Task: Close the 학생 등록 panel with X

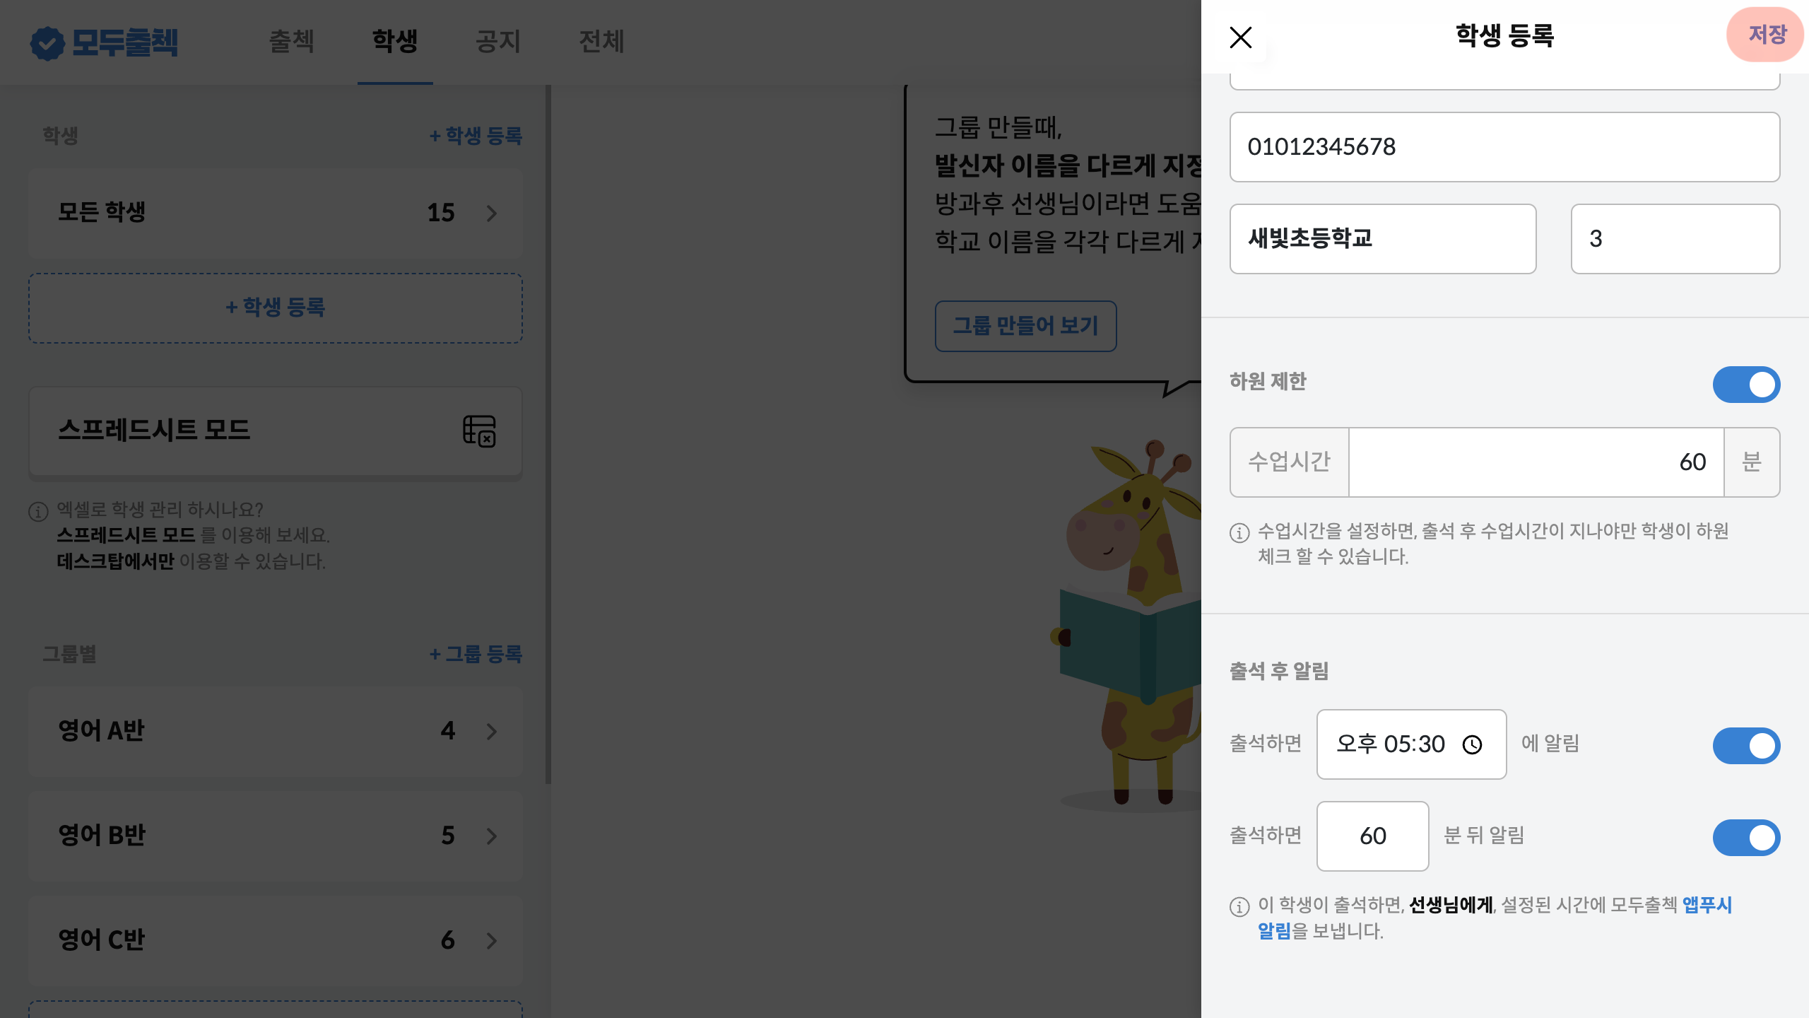Action: [x=1240, y=37]
